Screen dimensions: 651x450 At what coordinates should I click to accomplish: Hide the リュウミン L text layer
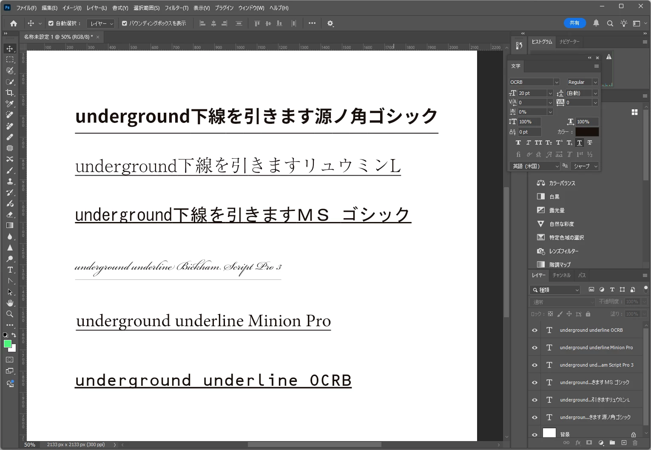(x=534, y=400)
